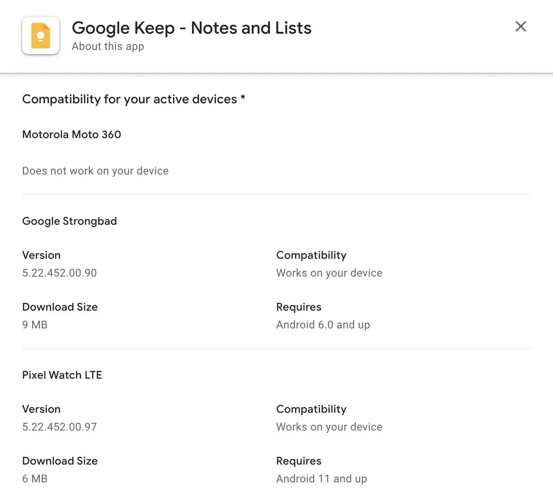Click Requires Android 11 and up text
553x499 pixels.
(x=321, y=478)
